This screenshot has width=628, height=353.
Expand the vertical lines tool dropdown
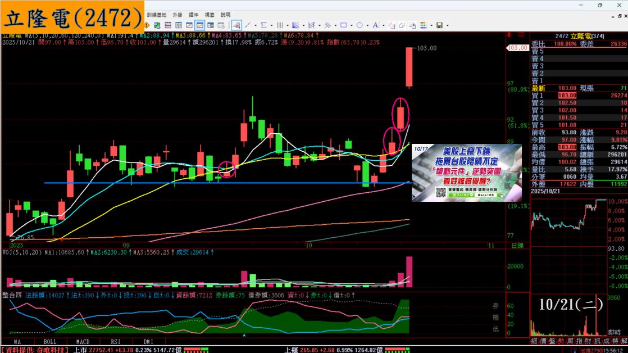288,25
